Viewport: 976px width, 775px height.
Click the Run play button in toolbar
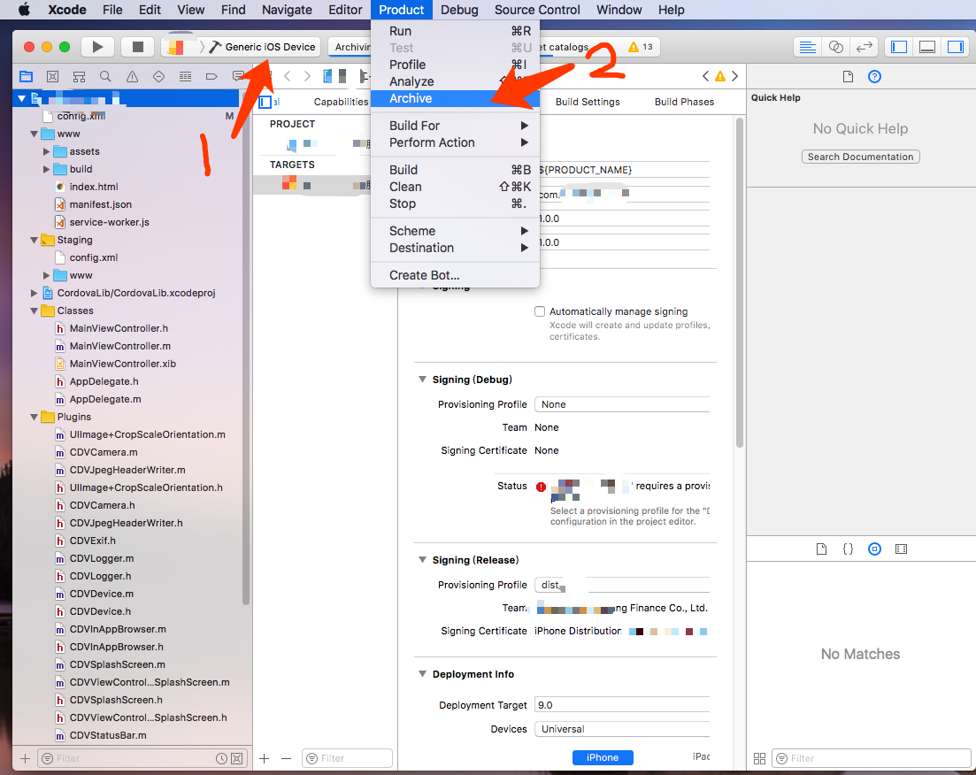click(x=97, y=47)
